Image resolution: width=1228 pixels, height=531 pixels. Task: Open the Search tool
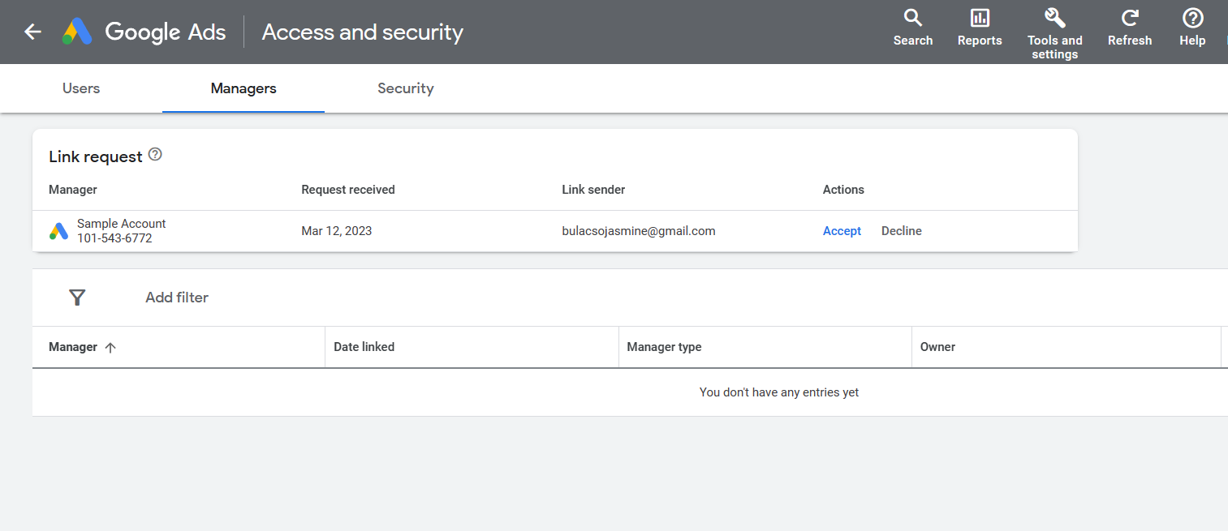pos(913,28)
